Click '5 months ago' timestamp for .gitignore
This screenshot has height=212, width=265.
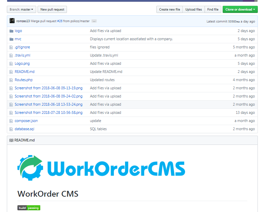(244, 47)
